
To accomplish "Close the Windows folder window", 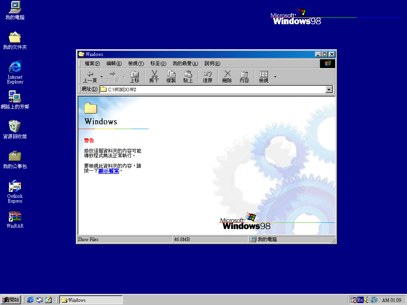I will [x=332, y=54].
